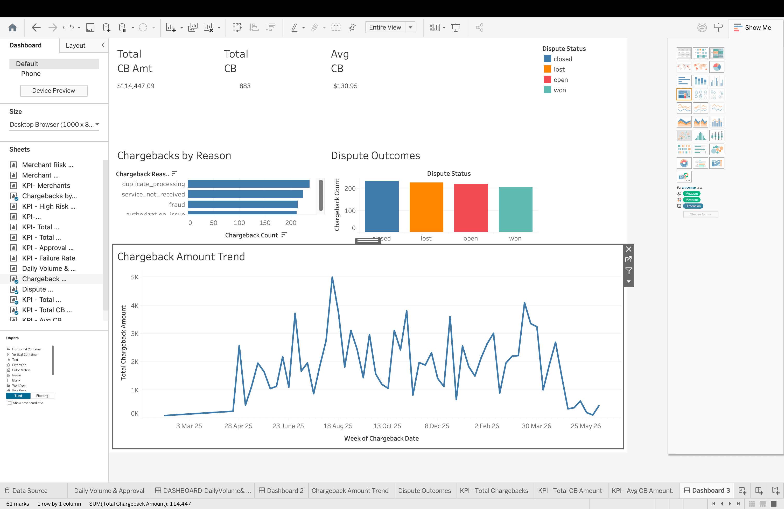
Task: Click the redo forward arrow in toolbar
Action: pyautogui.click(x=53, y=27)
